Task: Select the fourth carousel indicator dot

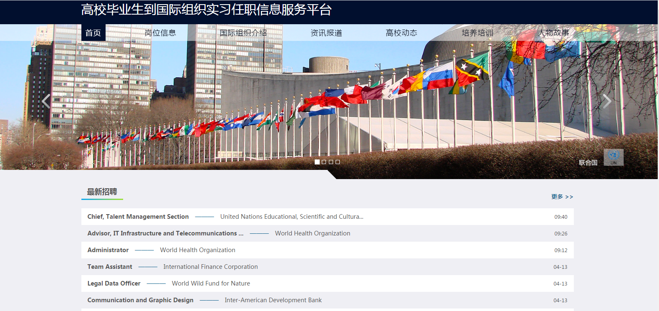Action: [x=338, y=162]
